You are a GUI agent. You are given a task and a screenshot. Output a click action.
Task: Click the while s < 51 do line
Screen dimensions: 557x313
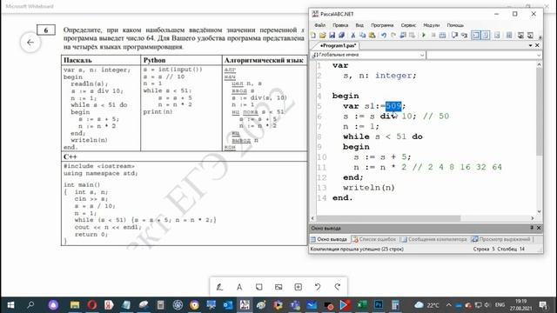tap(383, 137)
